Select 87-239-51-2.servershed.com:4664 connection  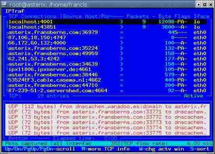(107, 90)
